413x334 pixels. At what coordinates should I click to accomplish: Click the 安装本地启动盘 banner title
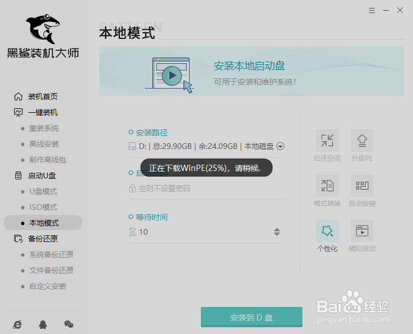249,66
